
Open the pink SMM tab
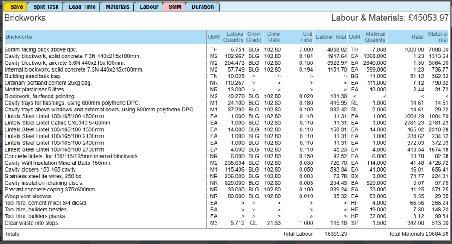[x=174, y=7]
